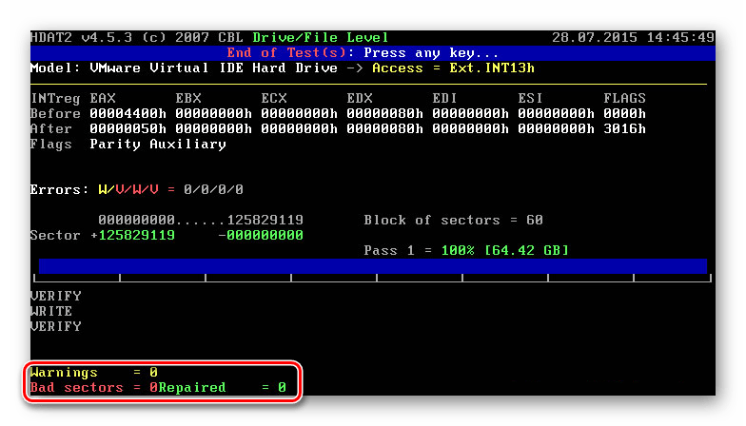This screenshot has height=426, width=746.
Task: Click the 'EAX' column header
Action: click(103, 99)
